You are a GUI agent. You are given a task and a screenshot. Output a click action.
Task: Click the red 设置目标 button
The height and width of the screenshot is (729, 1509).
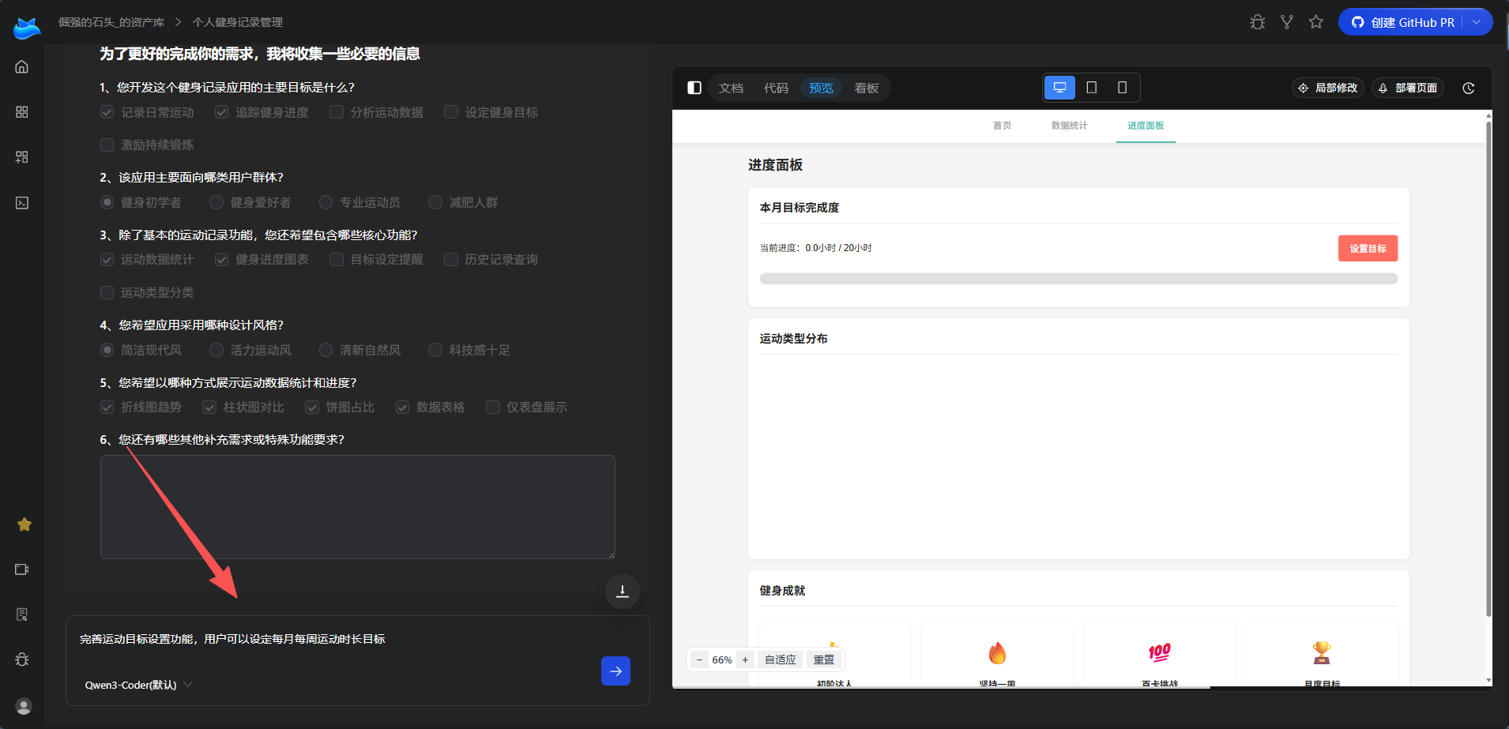1368,248
